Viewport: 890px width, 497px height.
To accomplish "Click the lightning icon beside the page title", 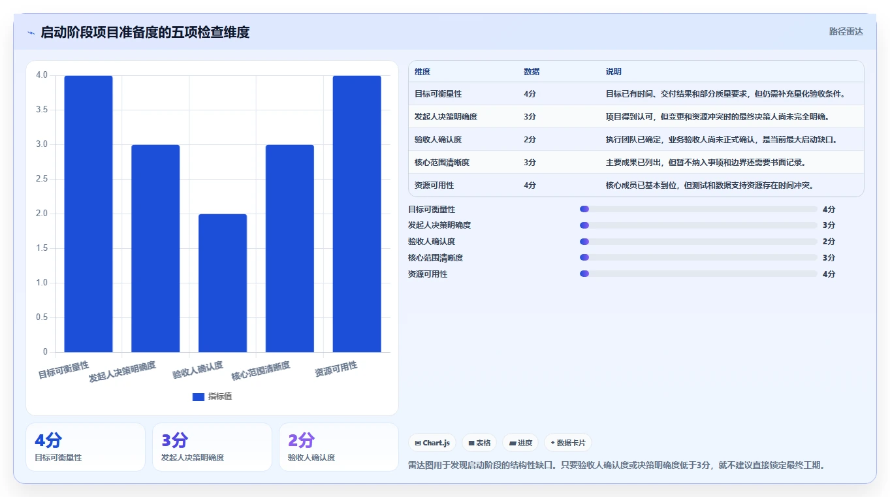I will (x=31, y=33).
